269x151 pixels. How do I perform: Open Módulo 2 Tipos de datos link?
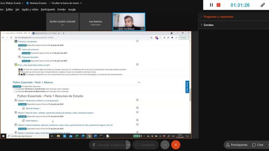tap(56, 113)
